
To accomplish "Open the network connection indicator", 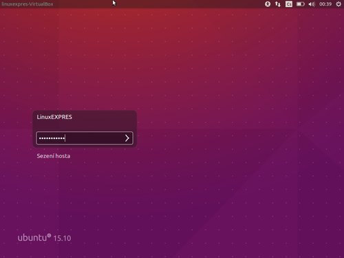I will click(278, 4).
